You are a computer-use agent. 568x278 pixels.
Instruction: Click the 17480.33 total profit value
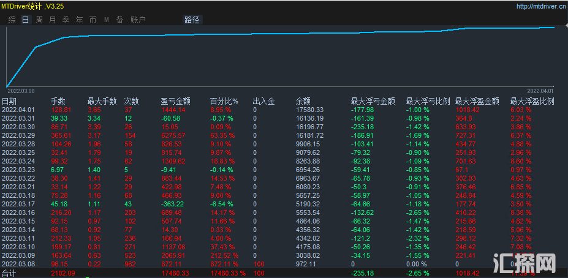[175, 273]
